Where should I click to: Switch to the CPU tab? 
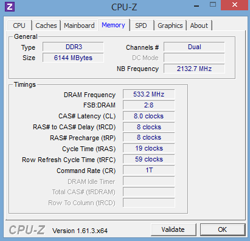19,25
